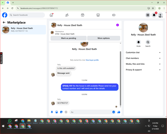Open the Reels/Video icon in top navigation
Screen dimensions: 167x134
tap(82, 15)
